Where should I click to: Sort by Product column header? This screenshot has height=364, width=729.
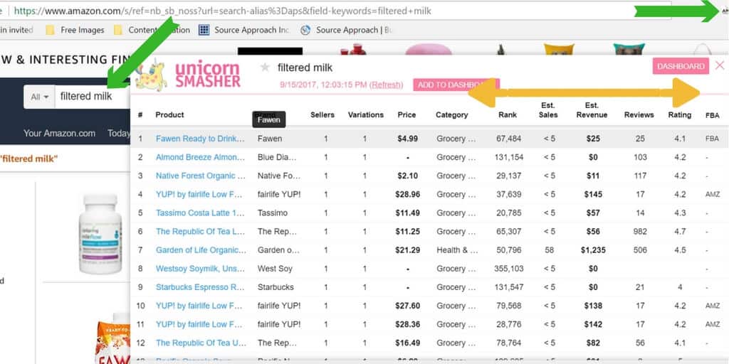(x=169, y=114)
